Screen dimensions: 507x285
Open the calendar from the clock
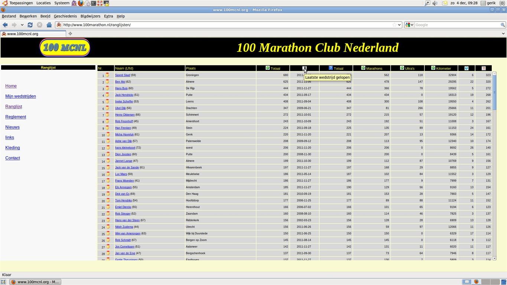click(x=464, y=3)
